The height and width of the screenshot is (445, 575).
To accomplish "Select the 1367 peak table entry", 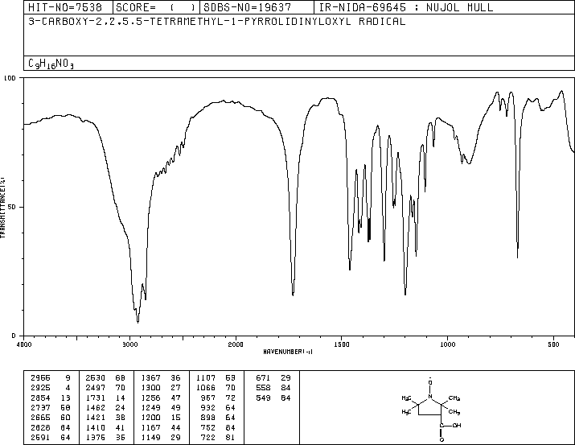I will 161,377.
